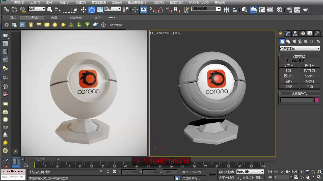This screenshot has width=323, height=181.
Task: Click the current frame number field
Action: (x=281, y=177)
